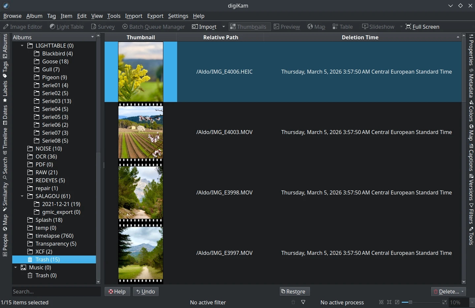The width and height of the screenshot is (475, 308).
Task: Click the Undo button
Action: [x=145, y=291]
